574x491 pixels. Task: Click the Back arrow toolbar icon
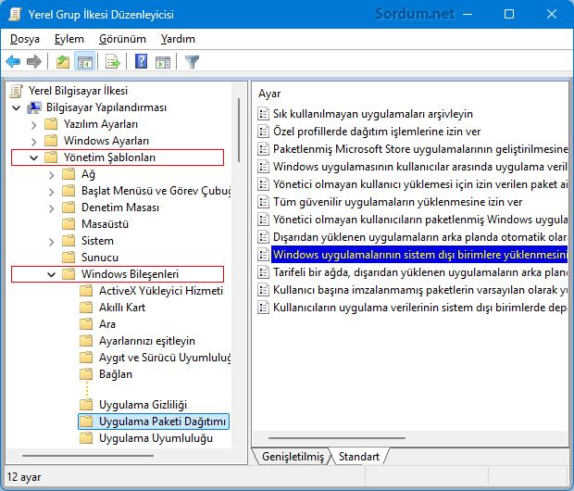[13, 62]
